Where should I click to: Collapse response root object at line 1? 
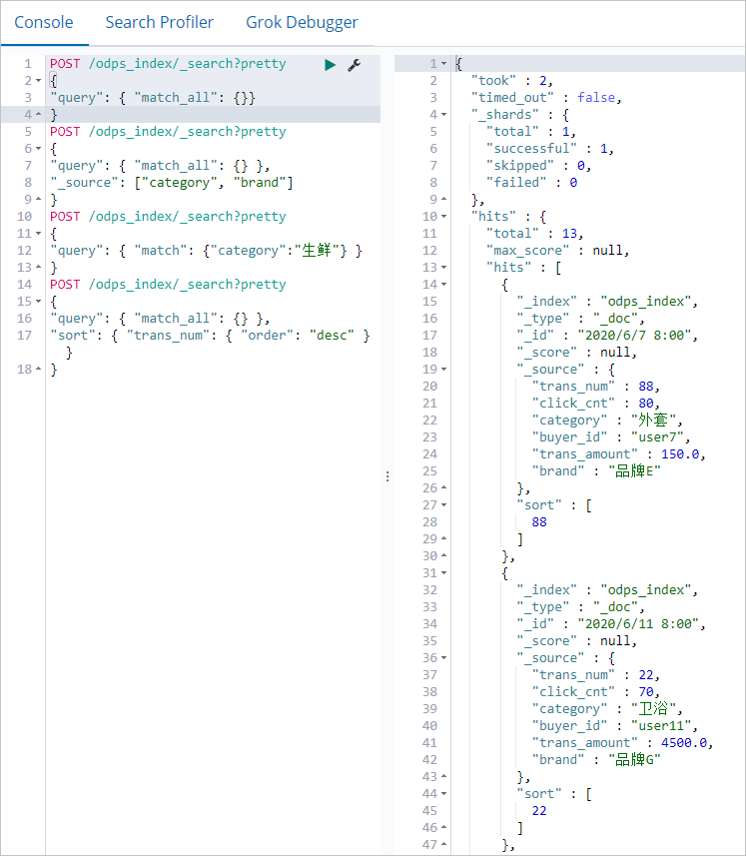click(443, 64)
